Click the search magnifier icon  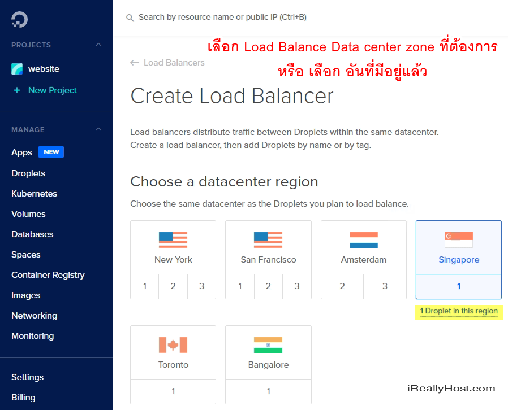130,18
